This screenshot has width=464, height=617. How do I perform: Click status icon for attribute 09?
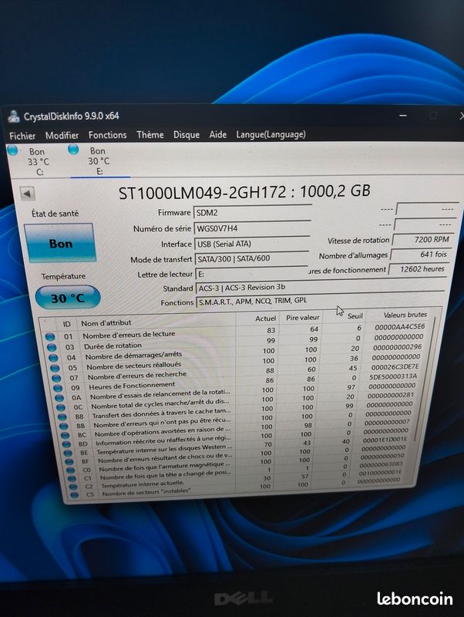pos(59,388)
